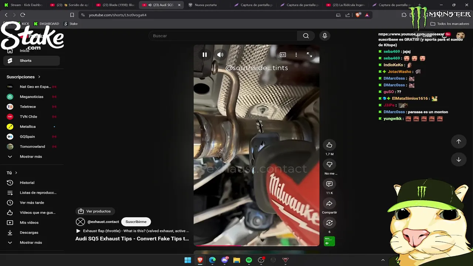This screenshot has height=266, width=473.
Task: Start voice search with microphone icon
Action: pyautogui.click(x=325, y=36)
